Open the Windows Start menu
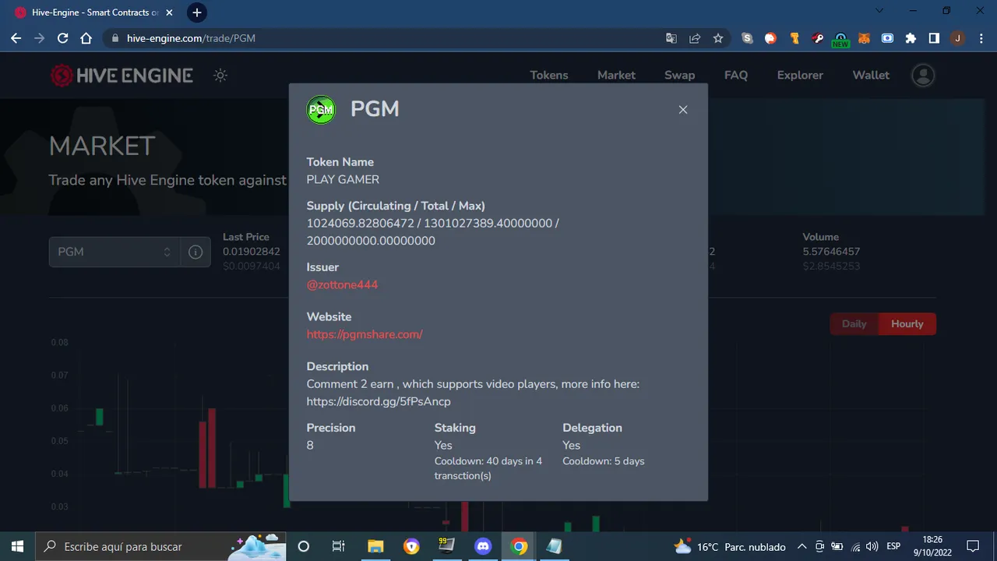The height and width of the screenshot is (561, 997). 17,546
